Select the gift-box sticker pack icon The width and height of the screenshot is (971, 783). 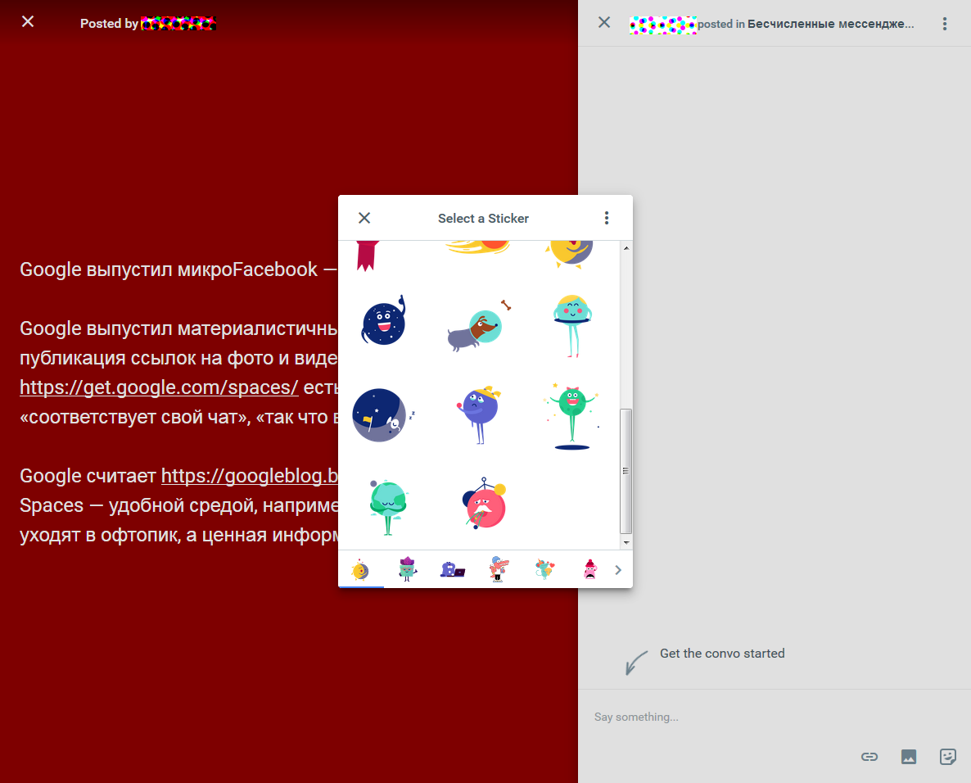(407, 568)
